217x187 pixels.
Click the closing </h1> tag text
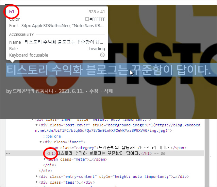tap(146, 153)
